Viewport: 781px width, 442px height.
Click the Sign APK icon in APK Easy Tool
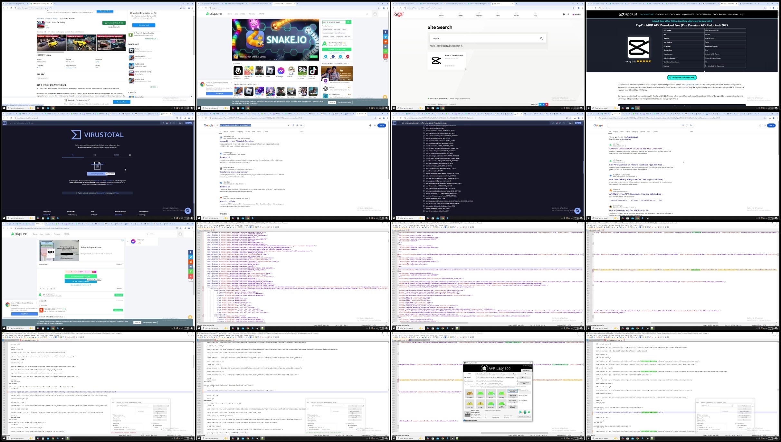point(491,393)
